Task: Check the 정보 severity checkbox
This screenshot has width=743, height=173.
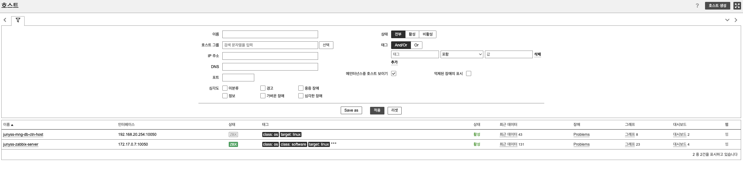Action: 225,96
